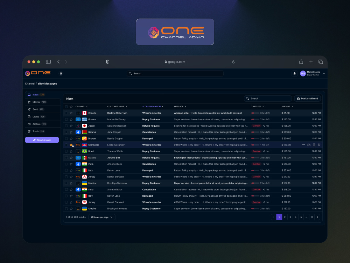The image size is (350, 263).
Task: Tick the select-all checkbox in table header
Action: [66, 107]
